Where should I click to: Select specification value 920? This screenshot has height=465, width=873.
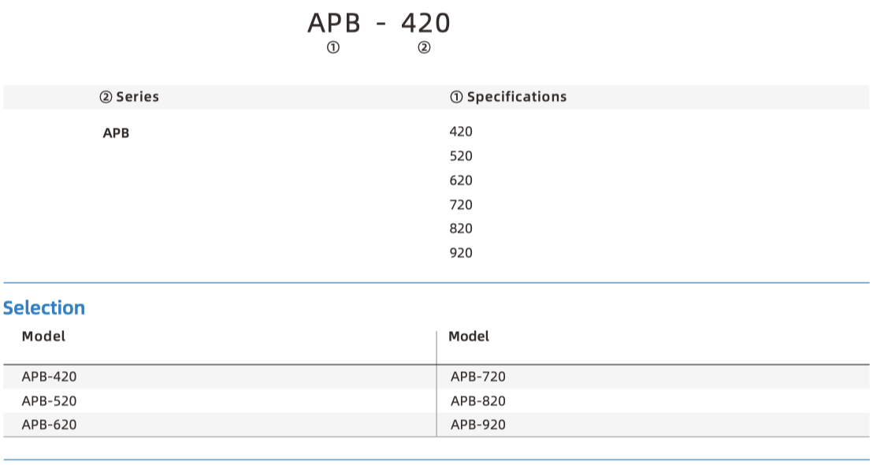click(x=461, y=253)
